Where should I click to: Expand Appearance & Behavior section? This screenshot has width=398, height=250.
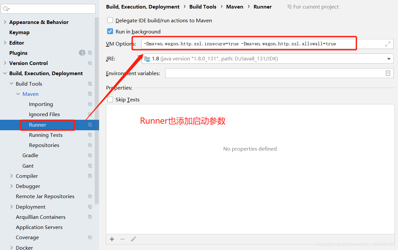[x=5, y=22]
